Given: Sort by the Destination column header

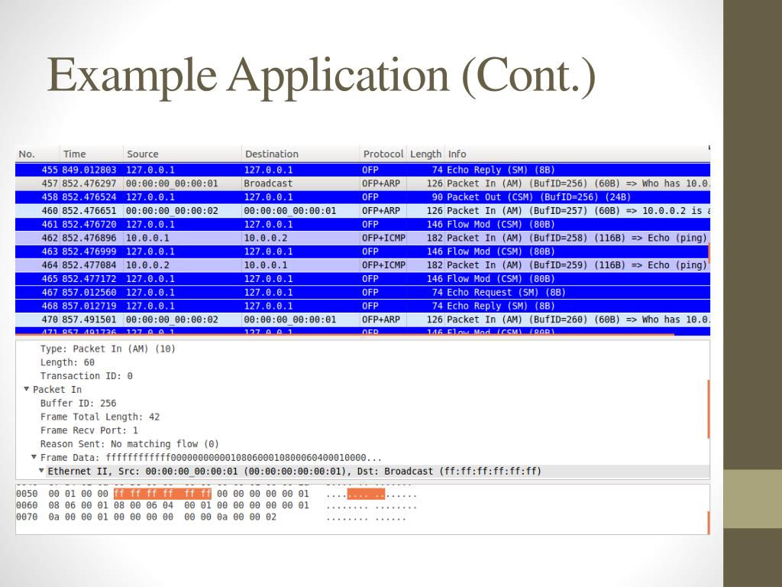Looking at the screenshot, I should [300, 154].
